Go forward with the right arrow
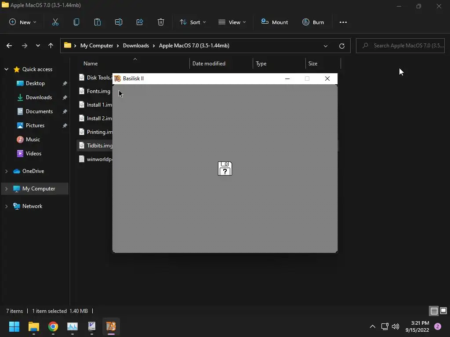450x337 pixels. (25, 46)
